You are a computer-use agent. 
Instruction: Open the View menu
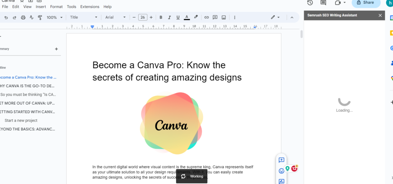click(x=28, y=7)
